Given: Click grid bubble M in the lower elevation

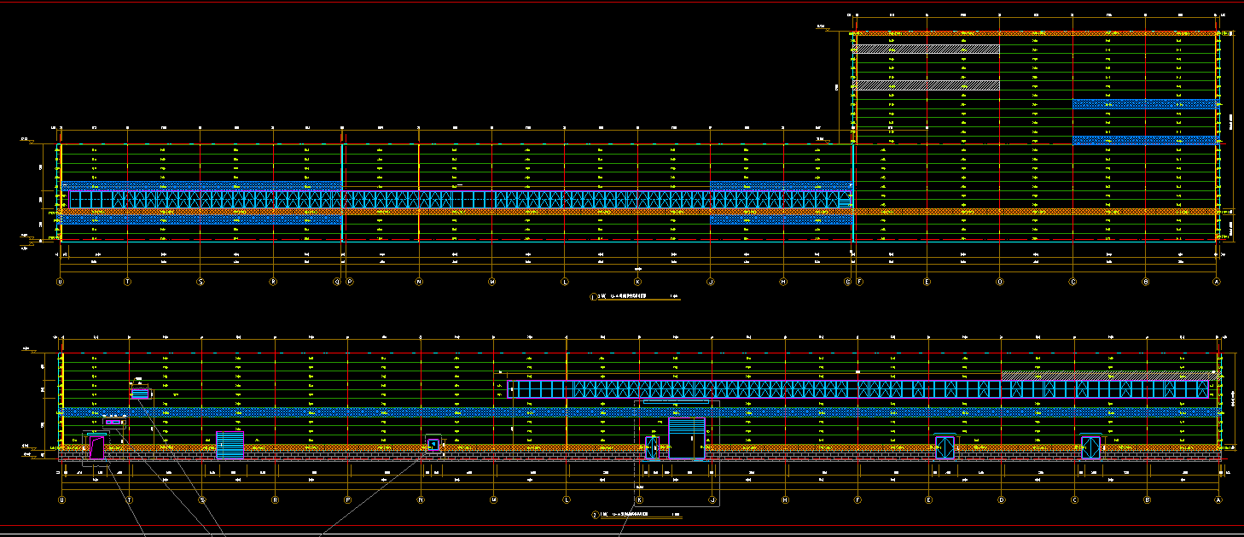Looking at the screenshot, I should click(x=493, y=499).
